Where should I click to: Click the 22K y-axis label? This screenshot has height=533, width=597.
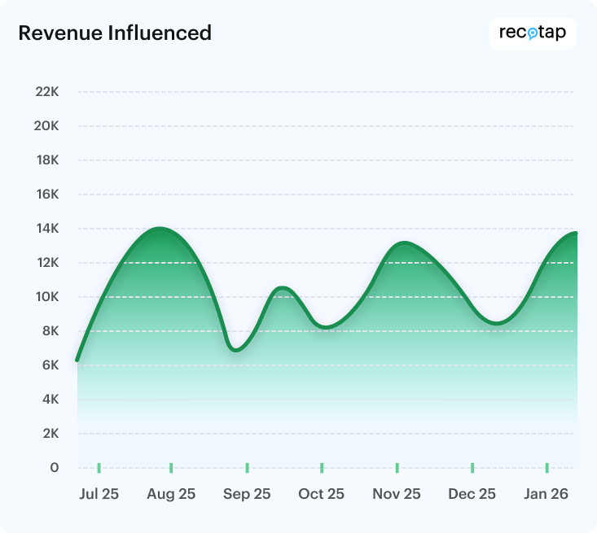click(x=47, y=92)
